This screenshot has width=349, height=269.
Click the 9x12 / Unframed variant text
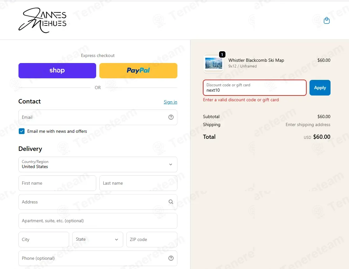click(x=242, y=66)
